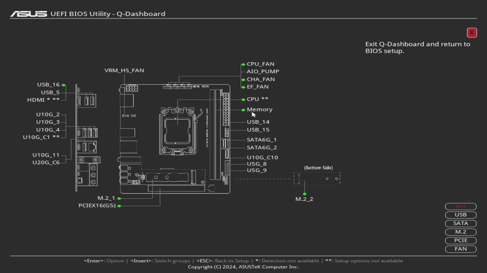Show the M.2 group filter
The height and width of the screenshot is (273, 487).
click(x=461, y=232)
